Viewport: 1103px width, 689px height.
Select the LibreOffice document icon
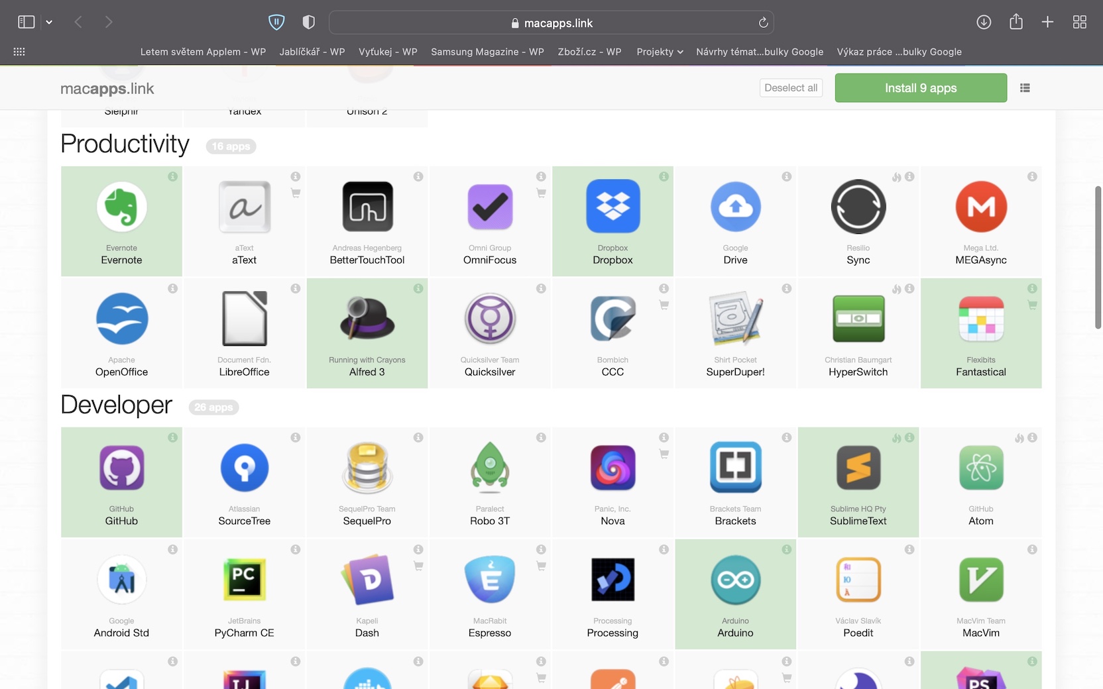245,319
